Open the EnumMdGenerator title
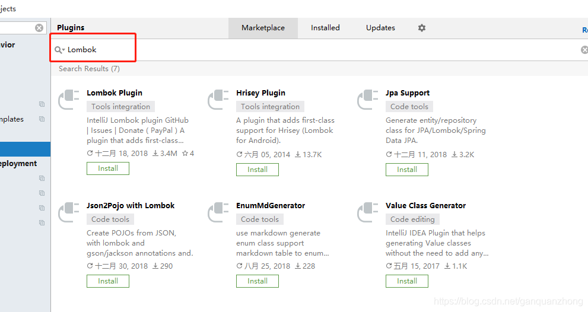 [x=271, y=205]
